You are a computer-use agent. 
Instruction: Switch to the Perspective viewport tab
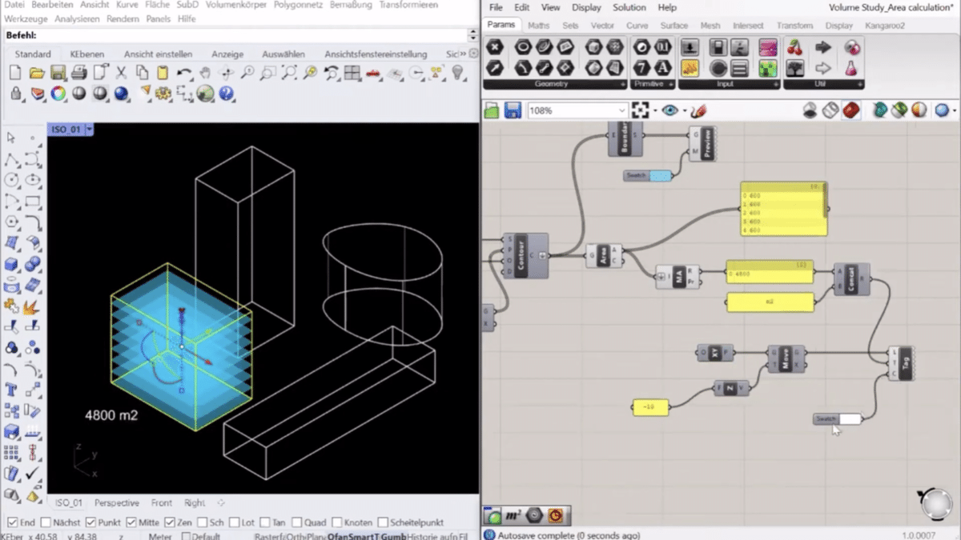tap(117, 503)
